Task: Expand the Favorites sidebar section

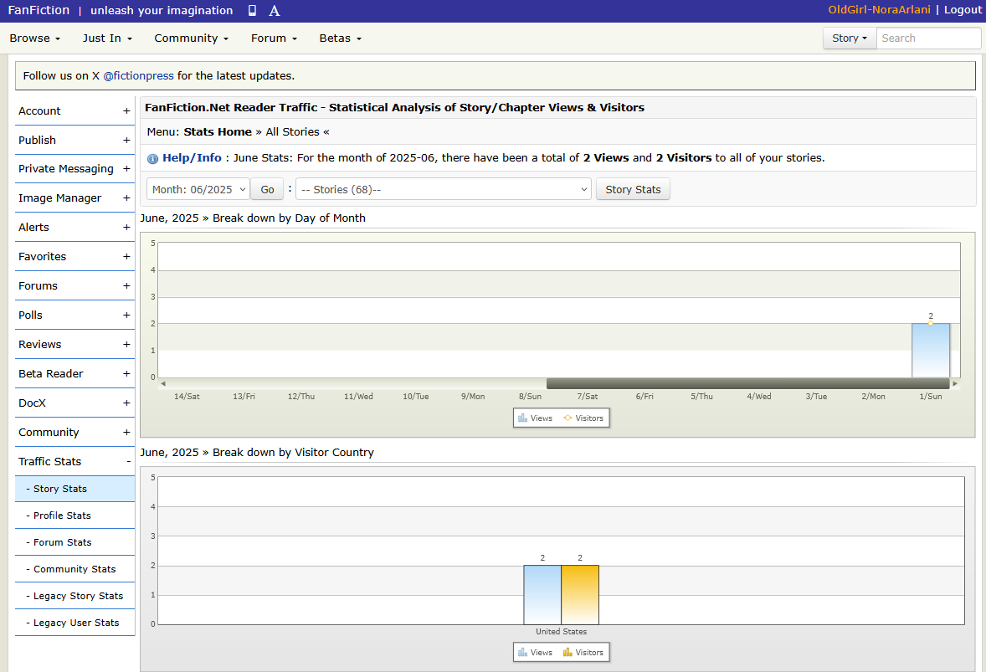Action: (x=74, y=256)
